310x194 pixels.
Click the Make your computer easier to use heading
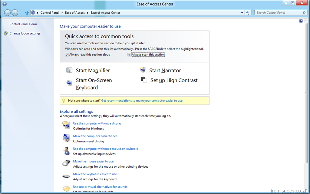(x=90, y=26)
